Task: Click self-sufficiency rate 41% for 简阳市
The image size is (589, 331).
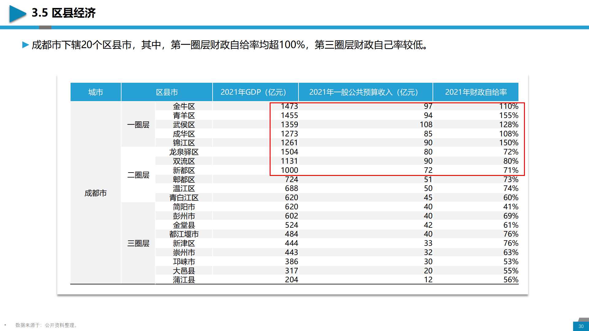Action: (x=511, y=207)
